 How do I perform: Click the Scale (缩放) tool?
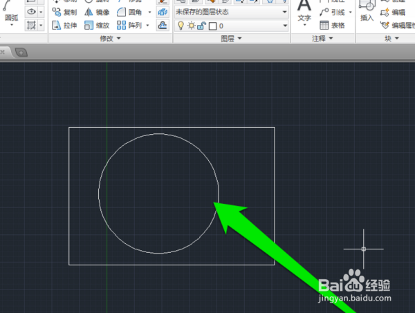click(x=97, y=26)
